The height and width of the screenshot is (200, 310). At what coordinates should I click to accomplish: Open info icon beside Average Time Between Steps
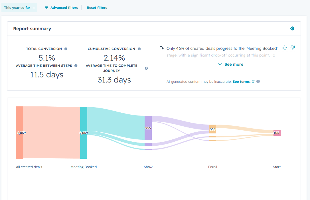point(76,66)
